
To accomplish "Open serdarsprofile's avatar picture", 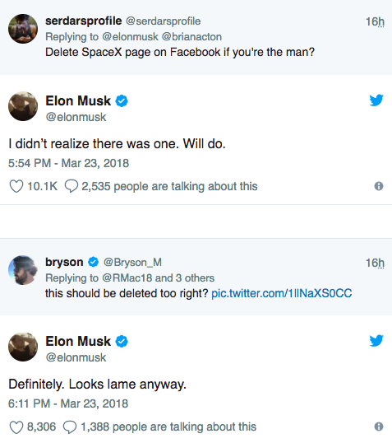I will [x=23, y=29].
